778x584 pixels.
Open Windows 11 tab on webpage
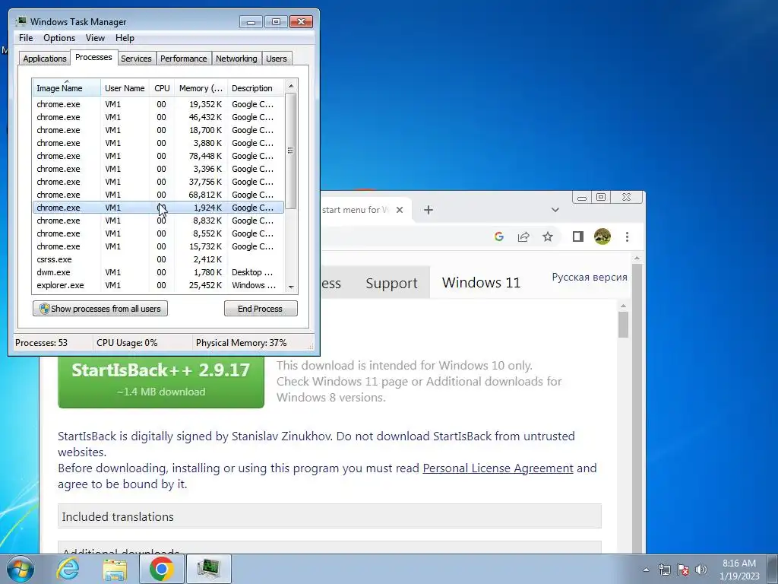click(x=481, y=283)
